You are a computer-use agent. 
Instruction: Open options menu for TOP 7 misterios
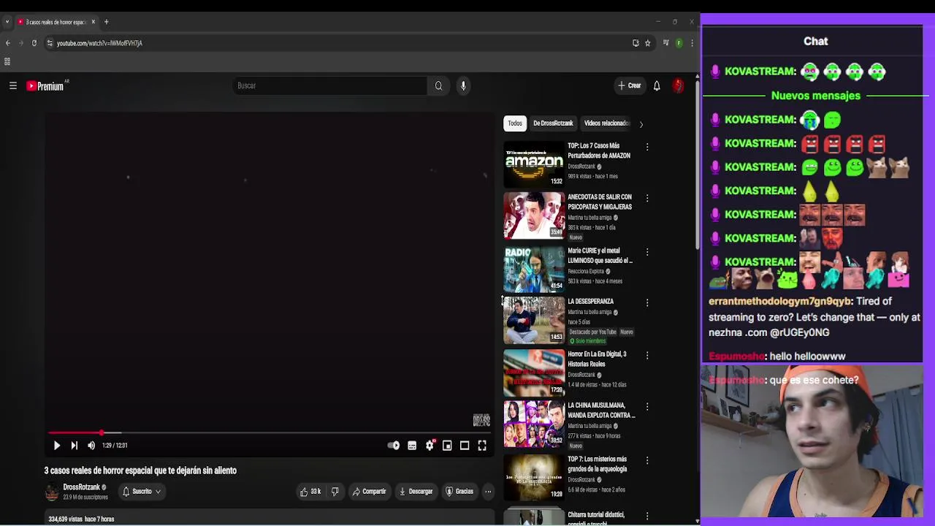(x=647, y=460)
